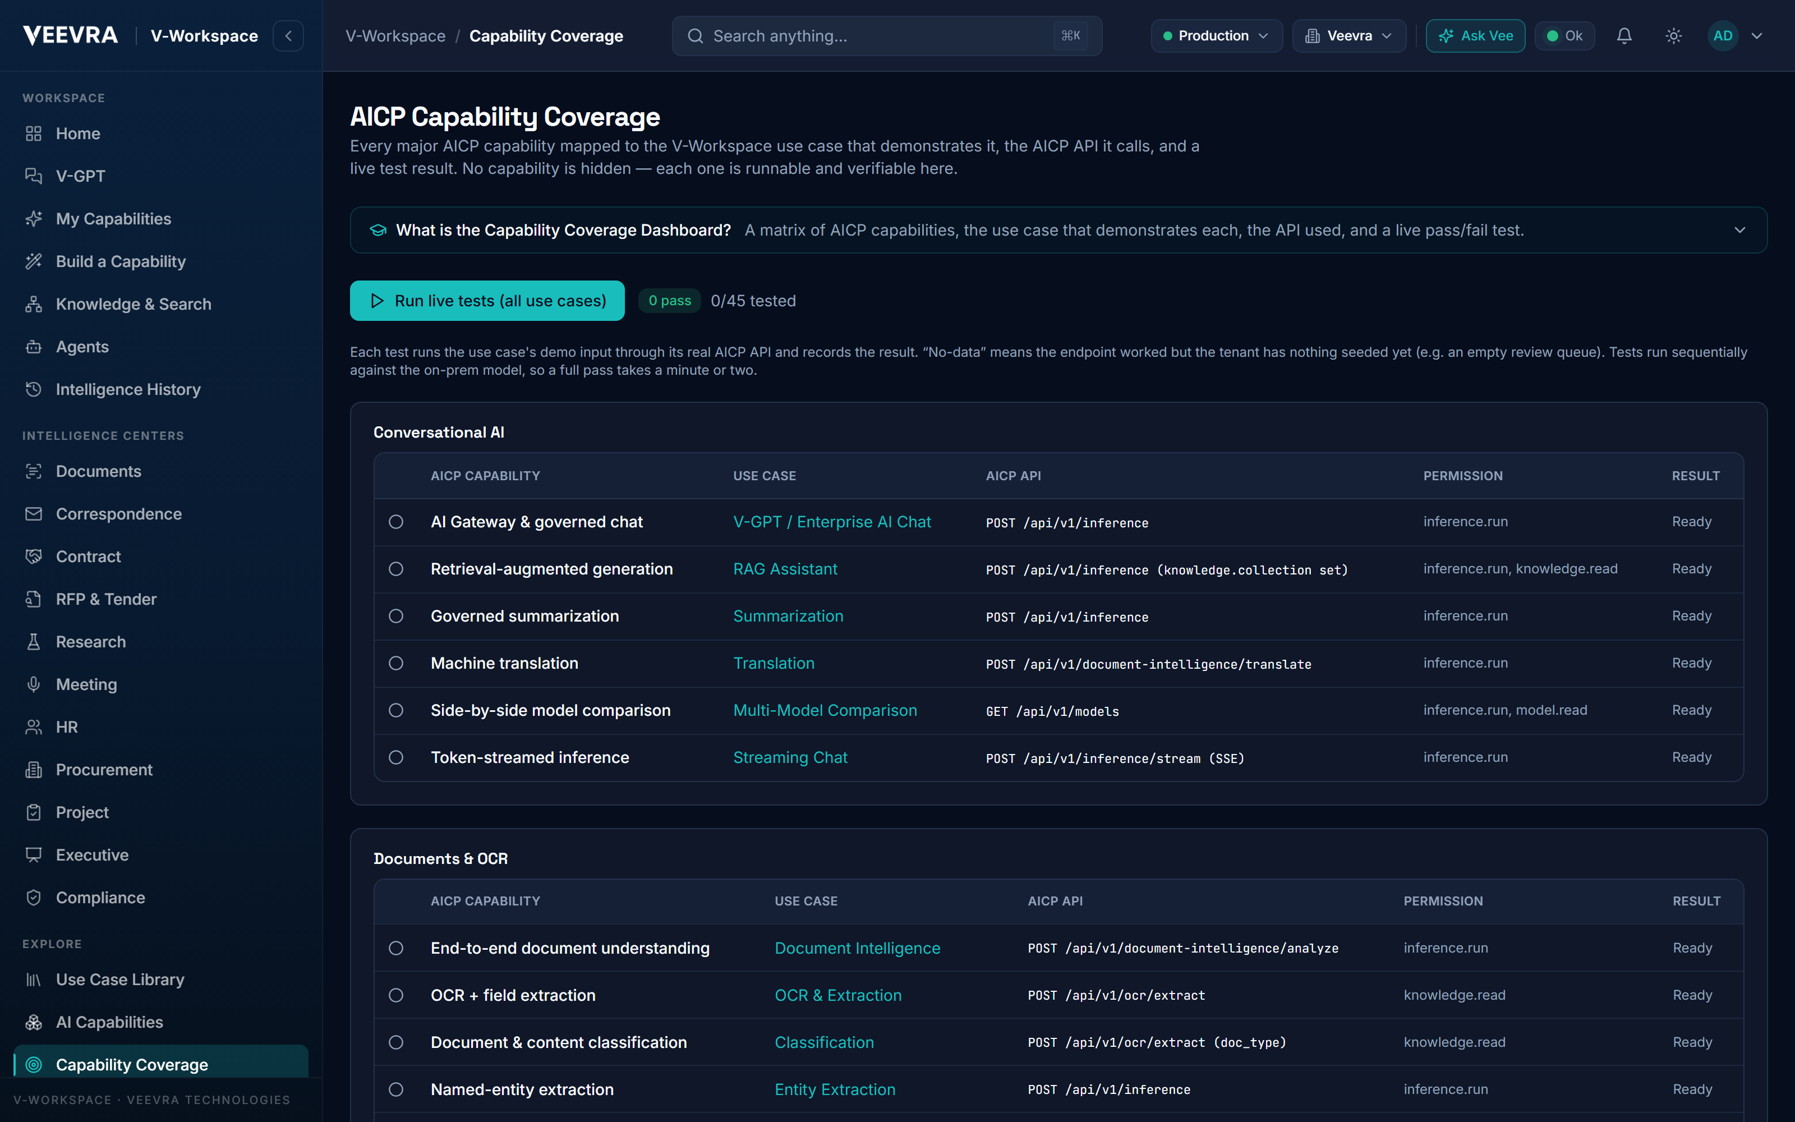1795x1122 pixels.
Task: Select radio for Named-entity extraction
Action: pos(396,1089)
